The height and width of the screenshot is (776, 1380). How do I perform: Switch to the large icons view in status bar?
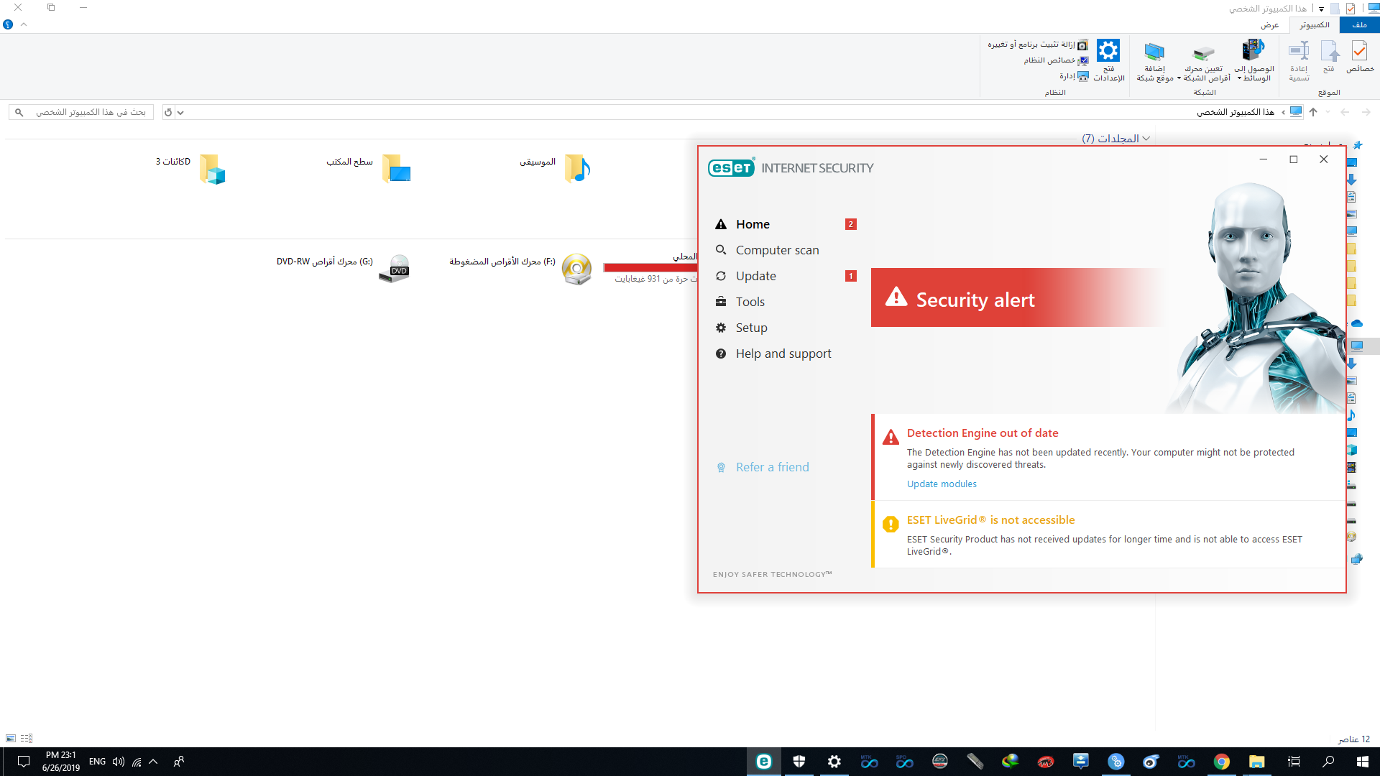(11, 739)
